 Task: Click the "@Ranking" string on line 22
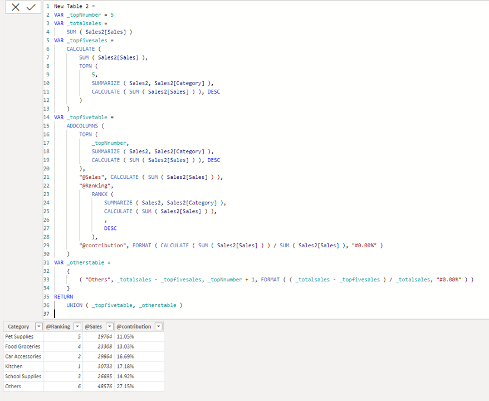[95, 185]
